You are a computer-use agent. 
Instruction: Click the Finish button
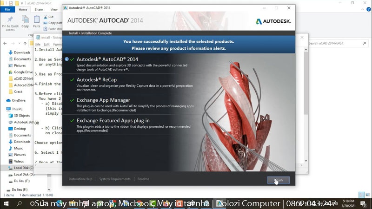coord(278,180)
